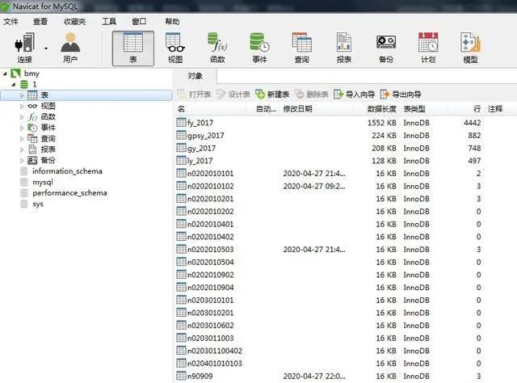517x383 pixels.
Task: Select the sys database
Action: (x=38, y=204)
